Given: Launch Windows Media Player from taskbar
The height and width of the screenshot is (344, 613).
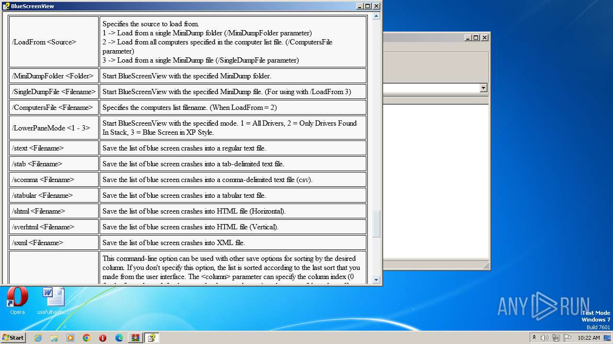Looking at the screenshot, I should pyautogui.click(x=70, y=338).
